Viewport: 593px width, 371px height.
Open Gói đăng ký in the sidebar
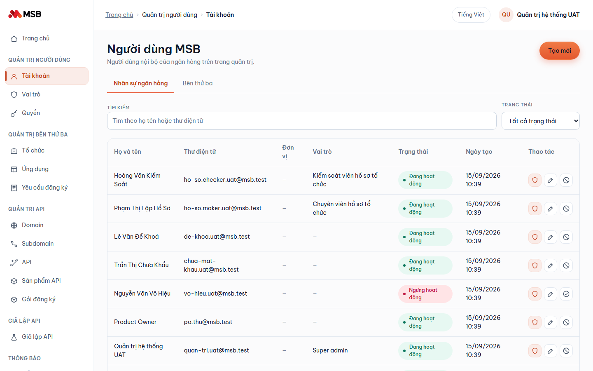47,299
